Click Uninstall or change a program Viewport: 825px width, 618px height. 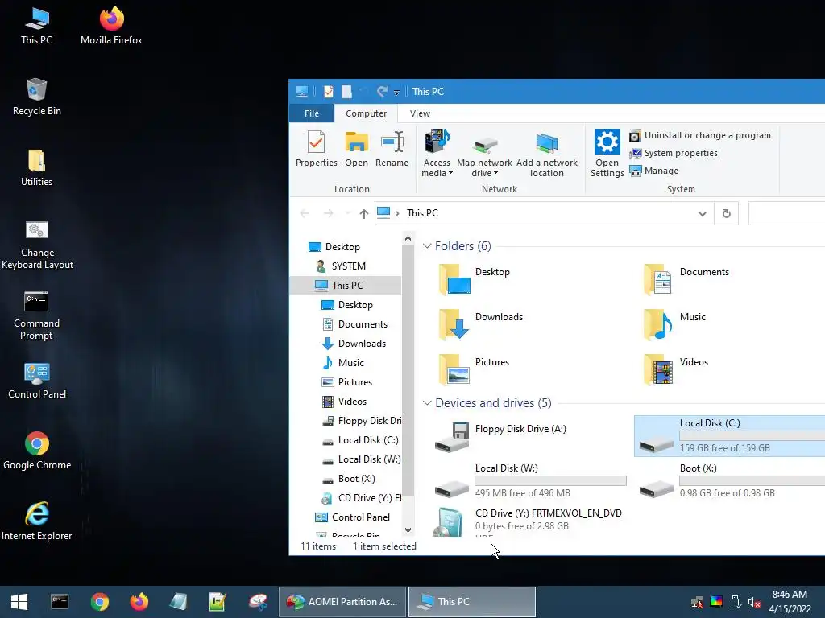pyautogui.click(x=700, y=135)
